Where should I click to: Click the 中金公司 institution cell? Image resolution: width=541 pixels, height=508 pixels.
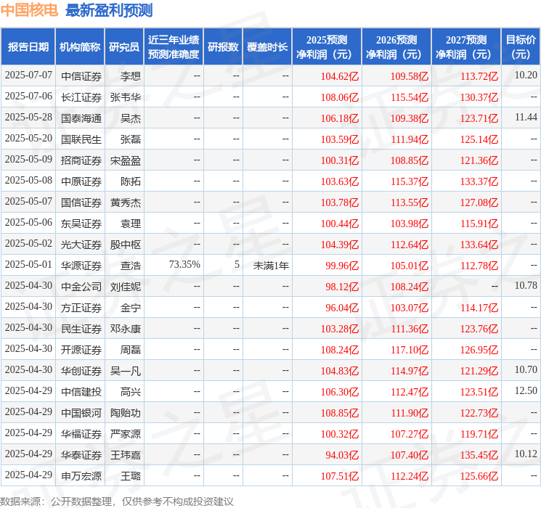point(81,287)
